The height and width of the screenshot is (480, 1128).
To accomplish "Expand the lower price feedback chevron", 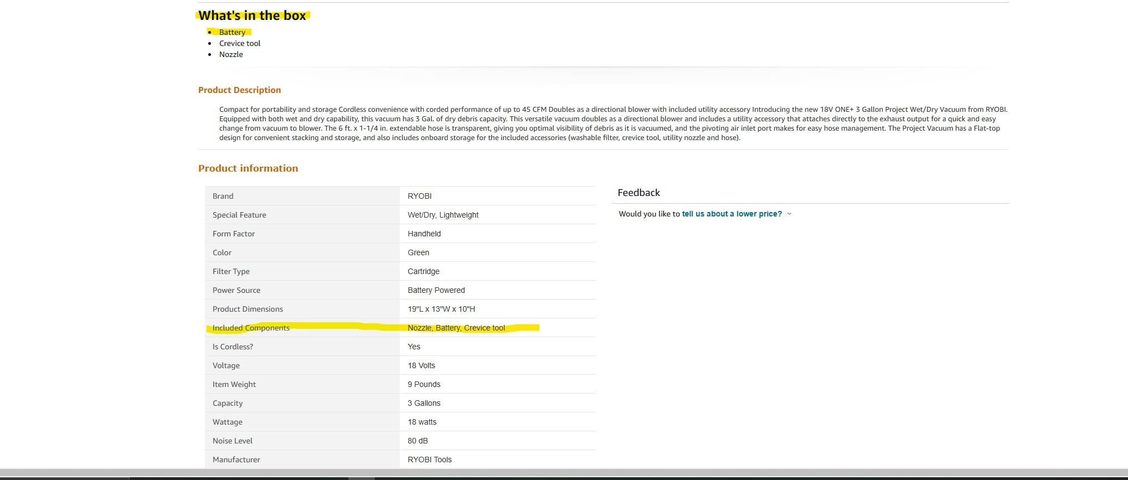I will (x=789, y=214).
